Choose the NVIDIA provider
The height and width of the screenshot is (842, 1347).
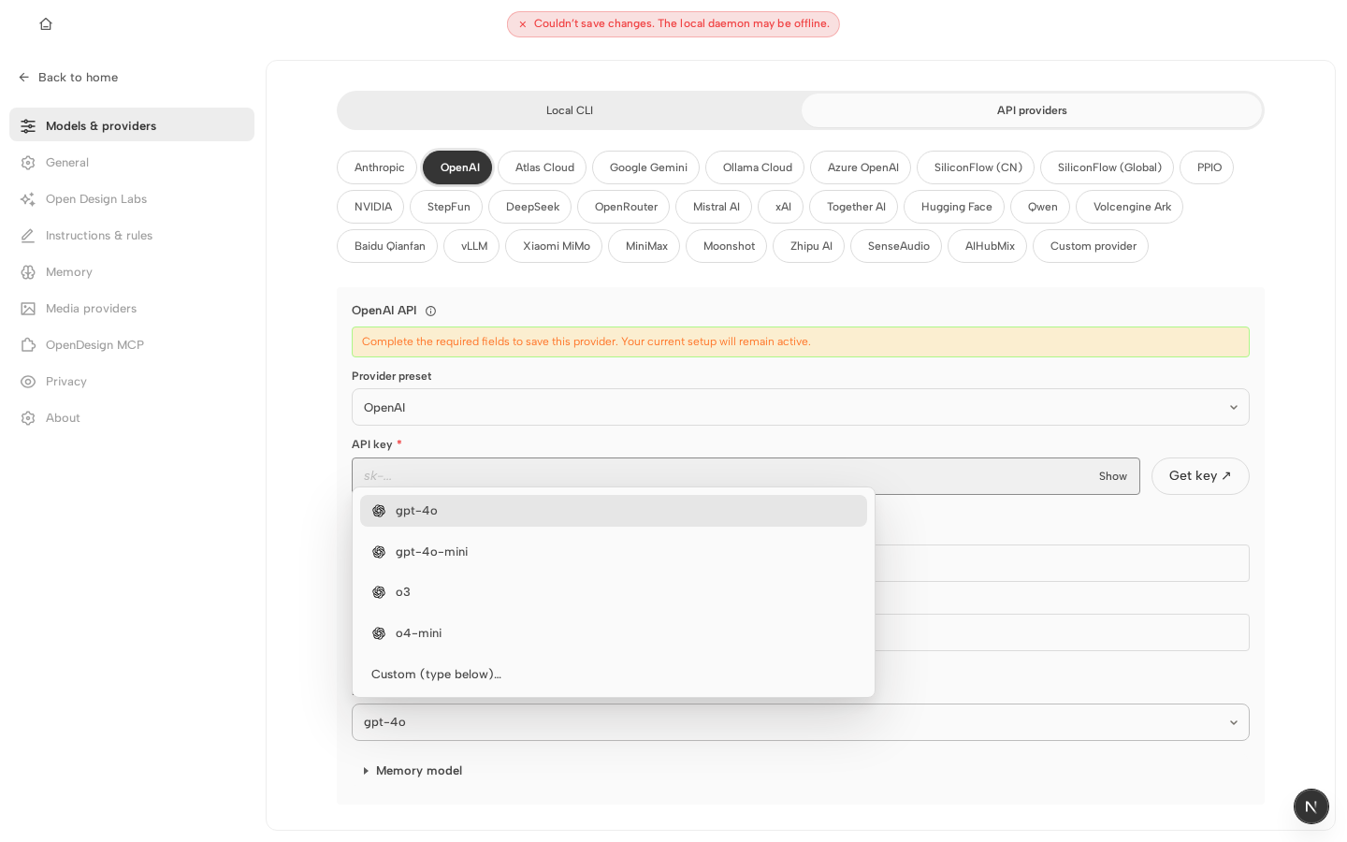[370, 207]
